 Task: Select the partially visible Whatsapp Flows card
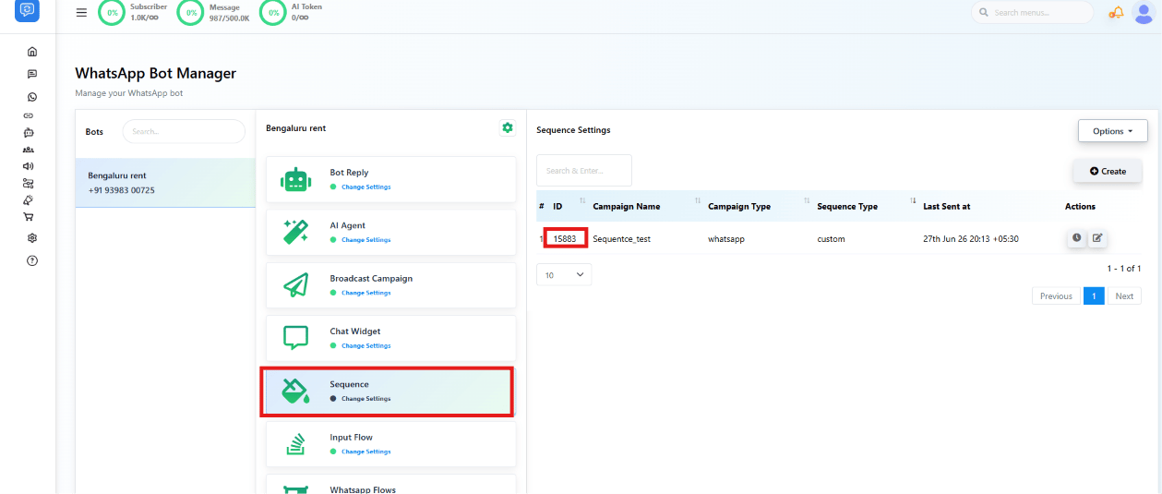point(390,485)
